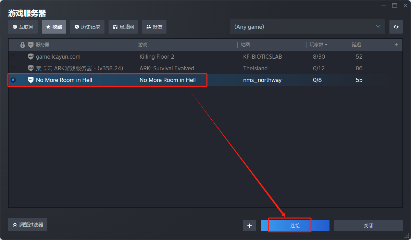Click the 连接 connect button
This screenshot has height=240, width=411.
(x=295, y=226)
